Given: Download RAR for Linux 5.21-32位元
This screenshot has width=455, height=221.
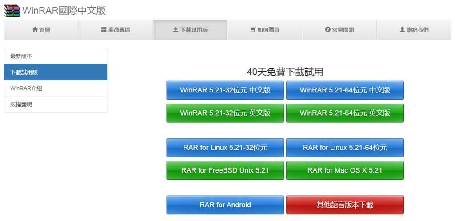Looking at the screenshot, I should click(x=225, y=148).
